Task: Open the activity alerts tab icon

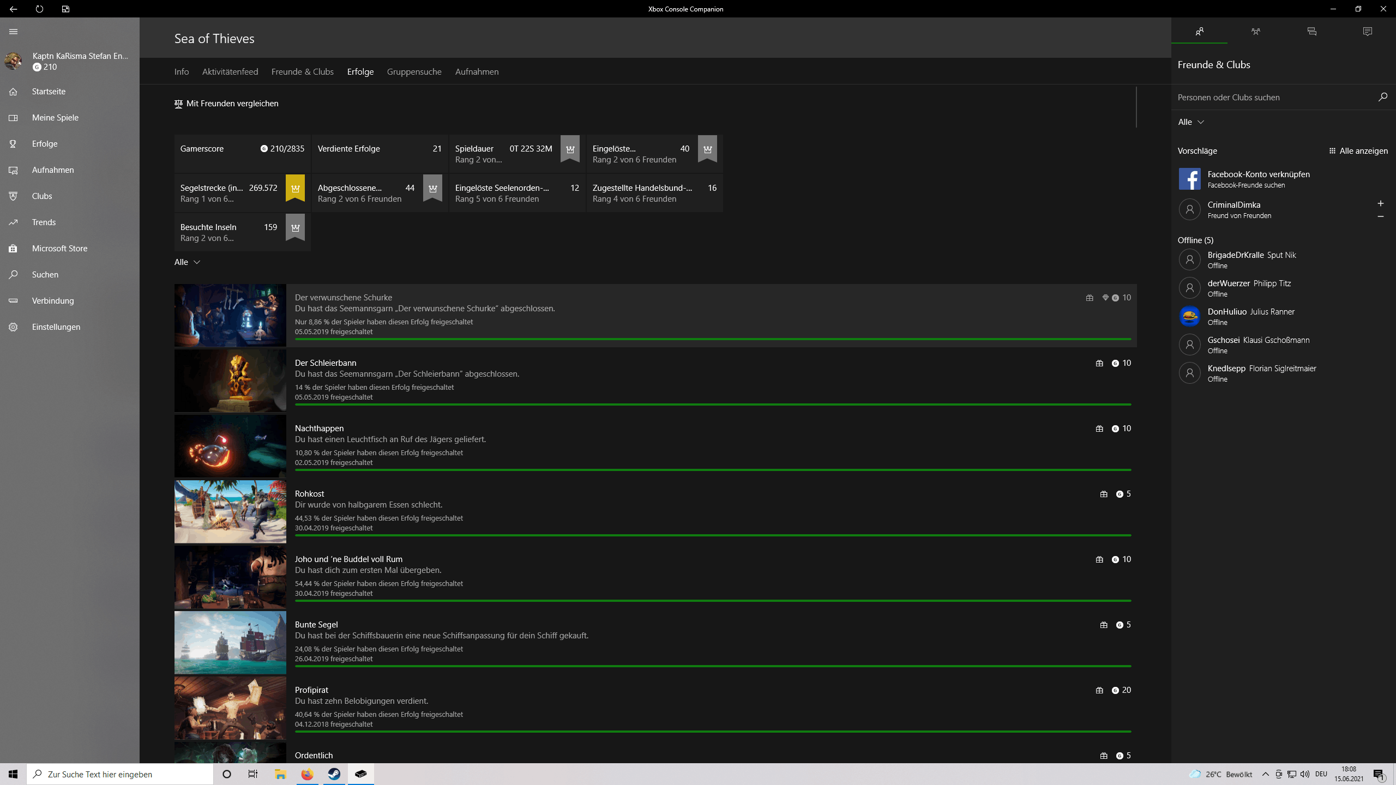Action: [x=1367, y=32]
